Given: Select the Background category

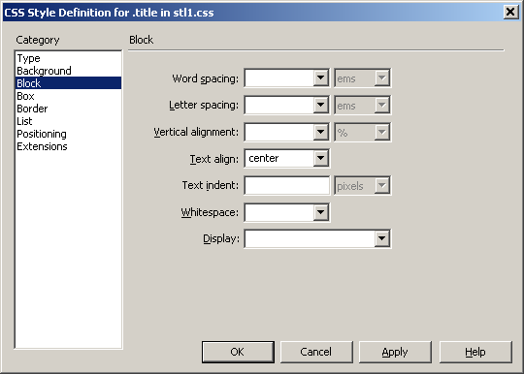Looking at the screenshot, I should tap(68, 71).
